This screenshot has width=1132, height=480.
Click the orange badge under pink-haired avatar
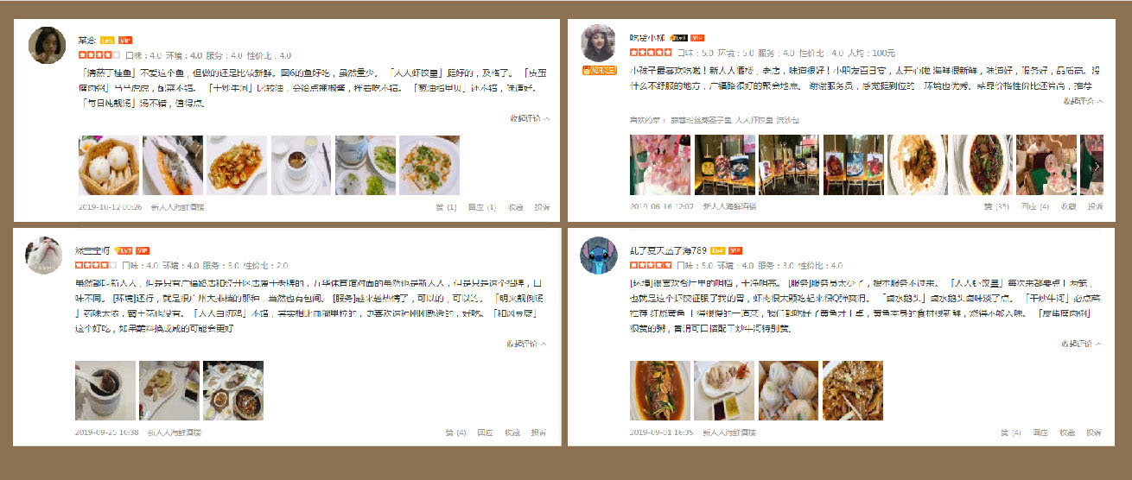(599, 69)
